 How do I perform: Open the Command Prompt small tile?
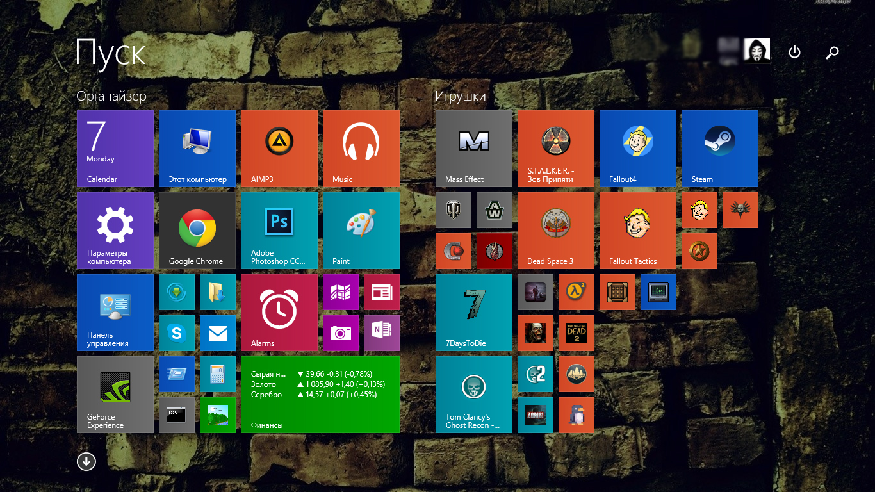pyautogui.click(x=176, y=414)
